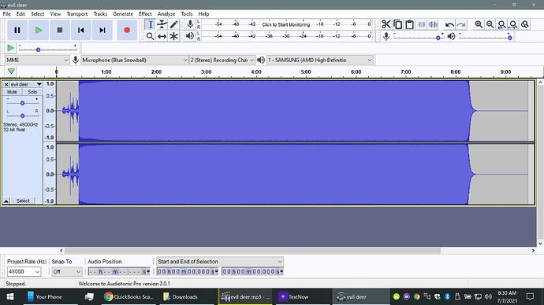Select the Draw (pencil) tool
This screenshot has height=305, width=544.
[173, 24]
